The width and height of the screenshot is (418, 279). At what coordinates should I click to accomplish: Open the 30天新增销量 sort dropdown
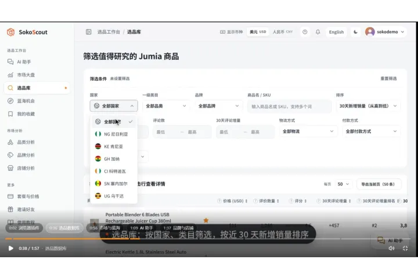[x=368, y=106]
